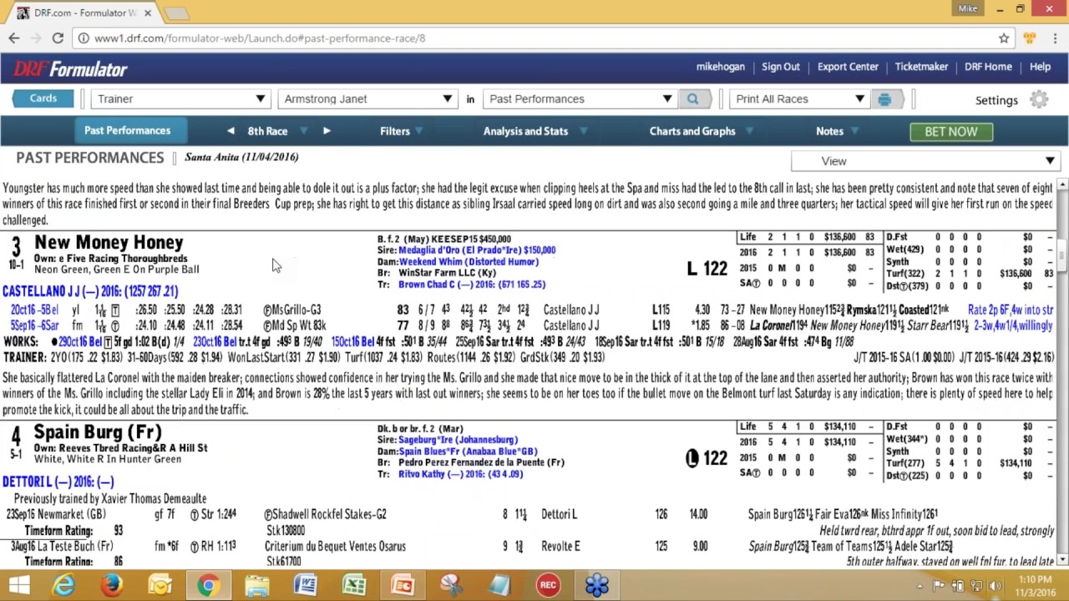Click jockey DETTORI L link
The height and width of the screenshot is (601, 1069).
tap(58, 482)
